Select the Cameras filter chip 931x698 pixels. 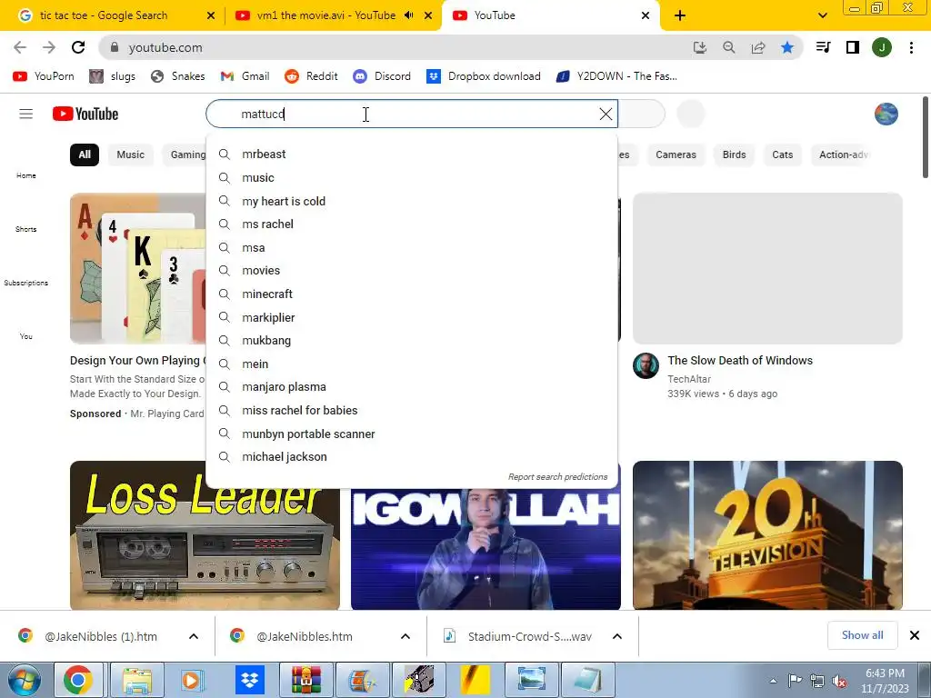coord(676,155)
